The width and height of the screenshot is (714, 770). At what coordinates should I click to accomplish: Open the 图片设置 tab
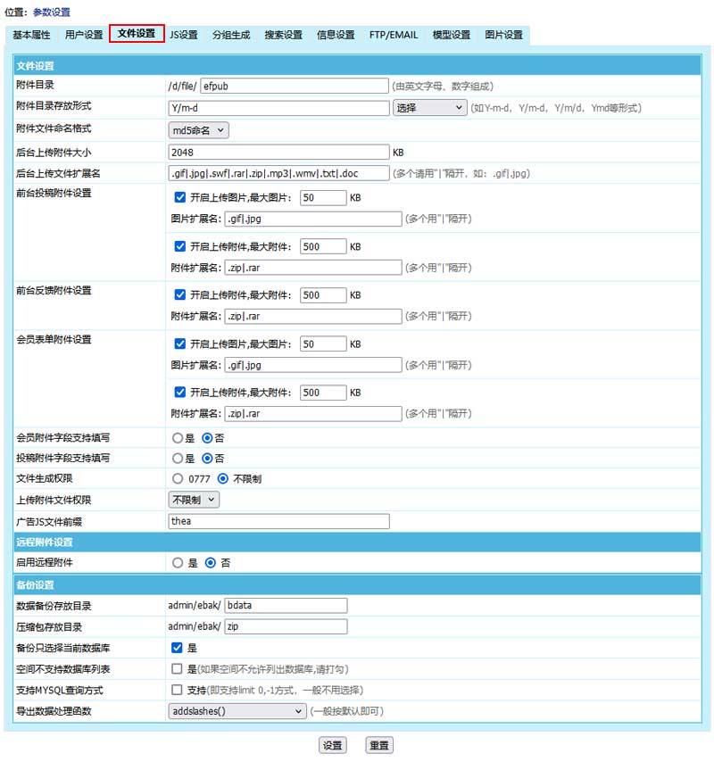pyautogui.click(x=503, y=35)
